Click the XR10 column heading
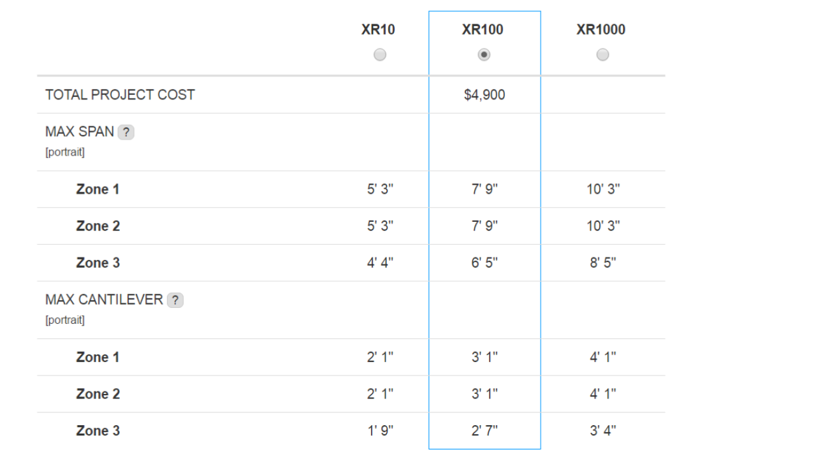Image resolution: width=816 pixels, height=459 pixels. click(378, 29)
